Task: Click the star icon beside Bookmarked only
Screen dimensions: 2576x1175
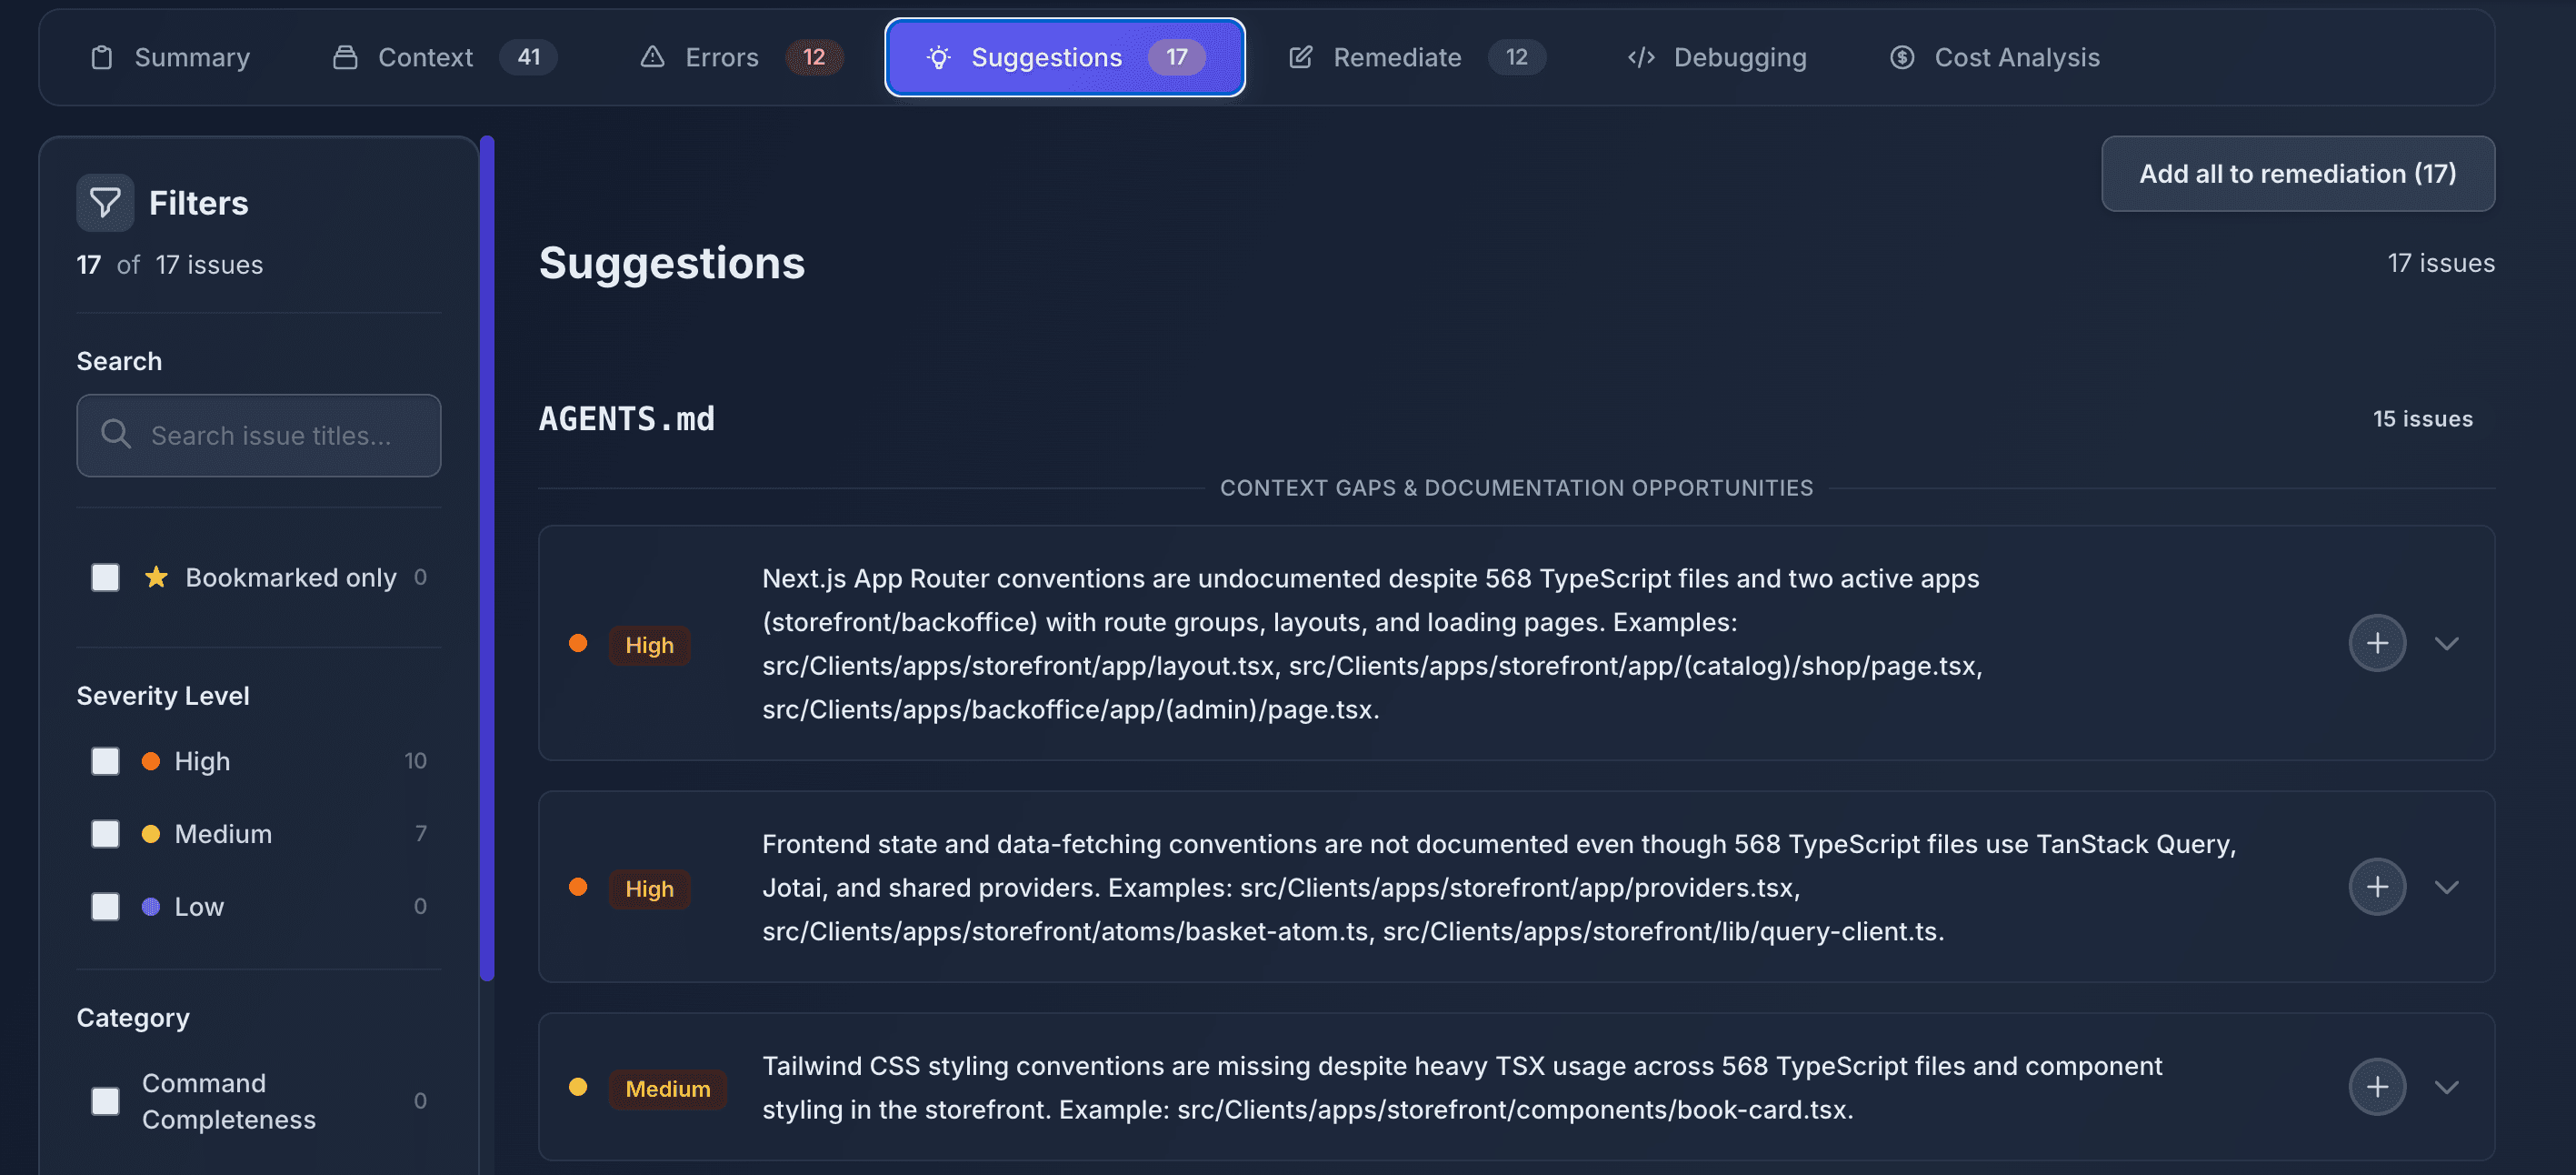Action: point(156,577)
